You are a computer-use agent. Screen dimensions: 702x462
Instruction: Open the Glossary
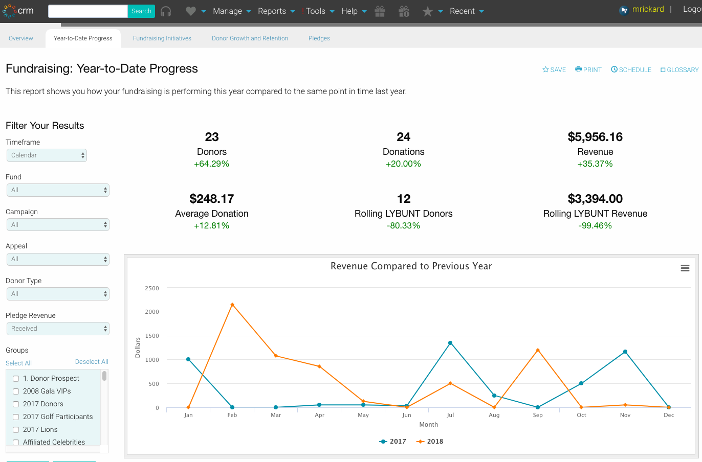tap(679, 70)
